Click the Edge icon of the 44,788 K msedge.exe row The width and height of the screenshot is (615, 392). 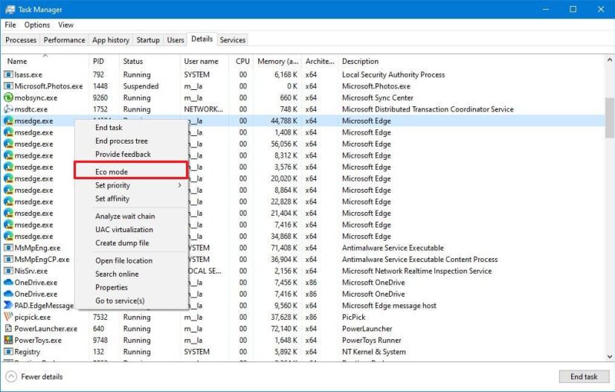pyautogui.click(x=8, y=121)
